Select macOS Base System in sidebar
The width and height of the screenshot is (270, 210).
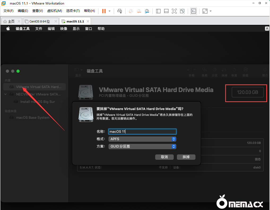(x=33, y=117)
